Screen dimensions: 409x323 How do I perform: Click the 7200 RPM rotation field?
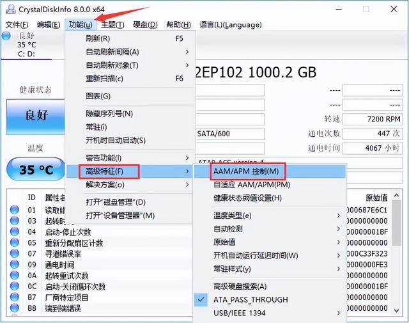pyautogui.click(x=372, y=120)
